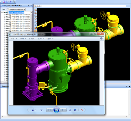This screenshot has width=131, height=121.
Task: Collapse the ZONE LLPD_PIP-SW tree node
Action: 2,12
